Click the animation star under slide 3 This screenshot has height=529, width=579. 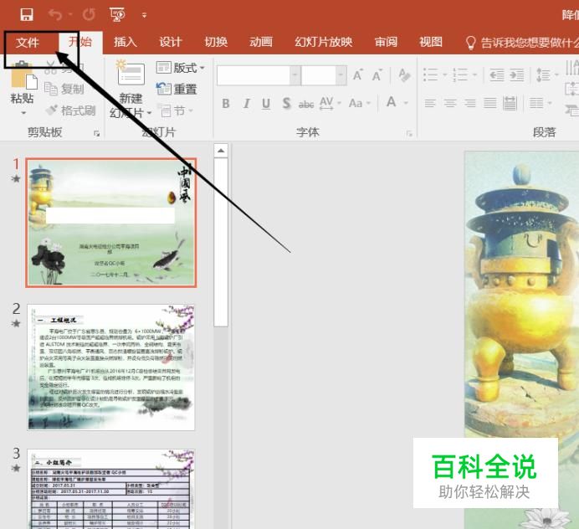coord(16,469)
